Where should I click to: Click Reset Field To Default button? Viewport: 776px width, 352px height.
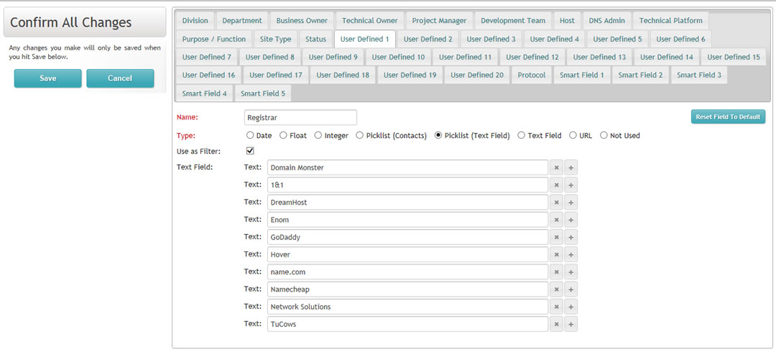tap(728, 117)
